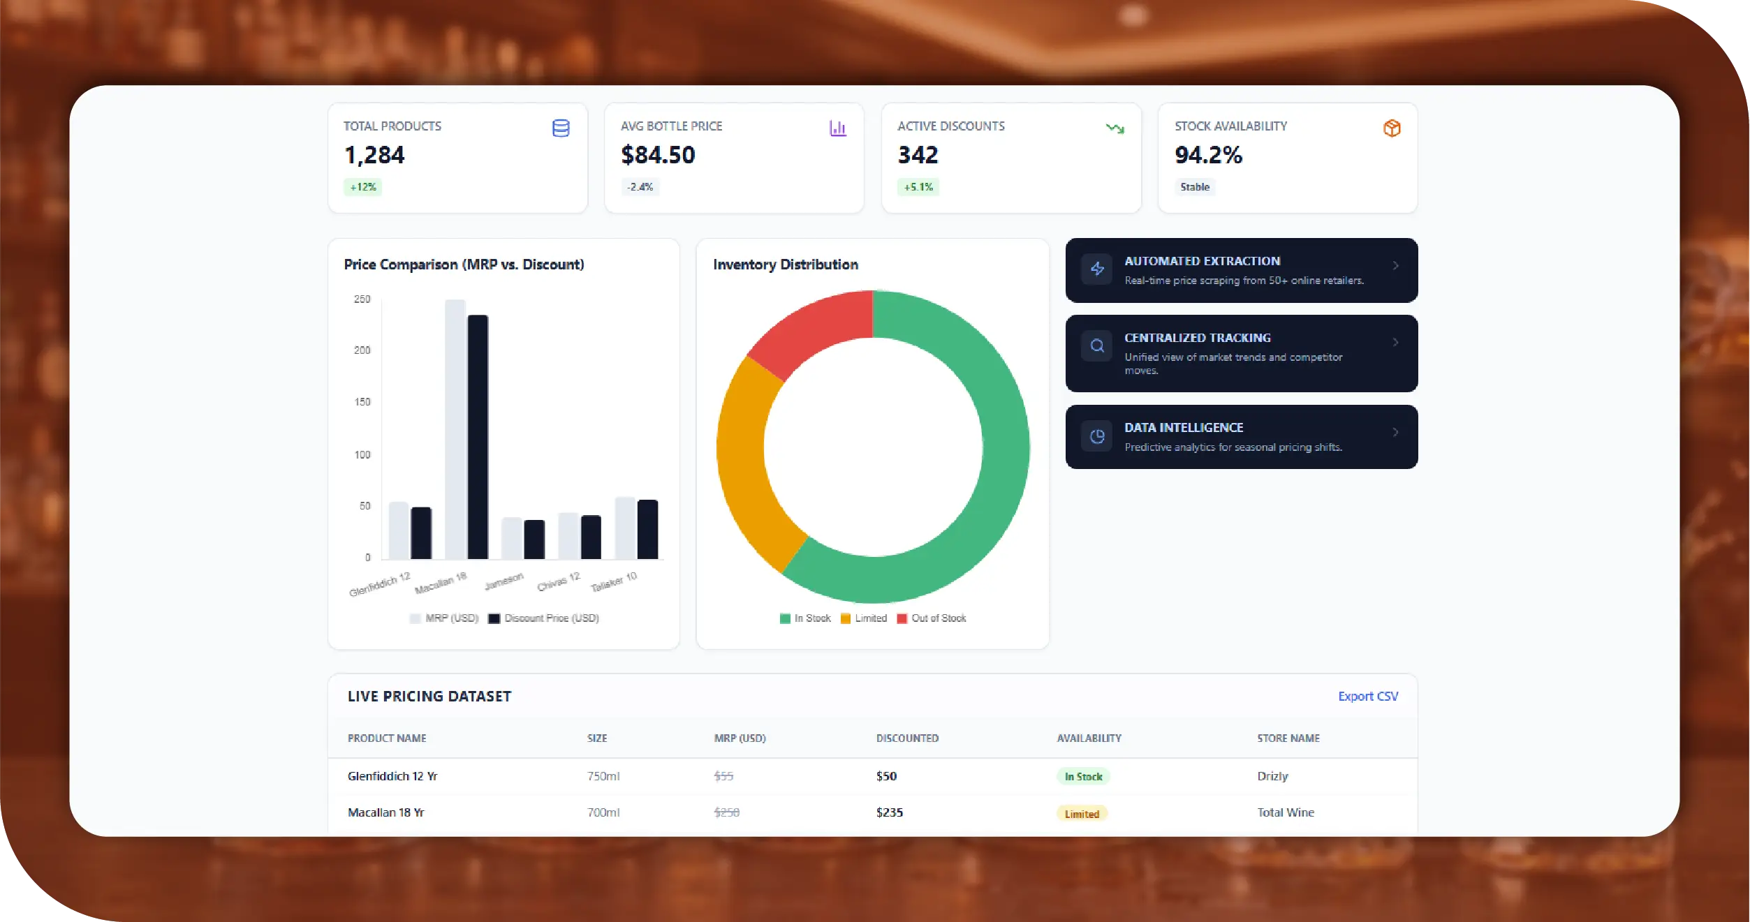Click the Out of Stock legend swatch
The image size is (1750, 922).
coord(902,618)
